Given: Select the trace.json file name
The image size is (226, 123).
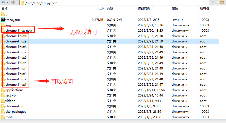Looking at the screenshot, I should click(13, 20).
